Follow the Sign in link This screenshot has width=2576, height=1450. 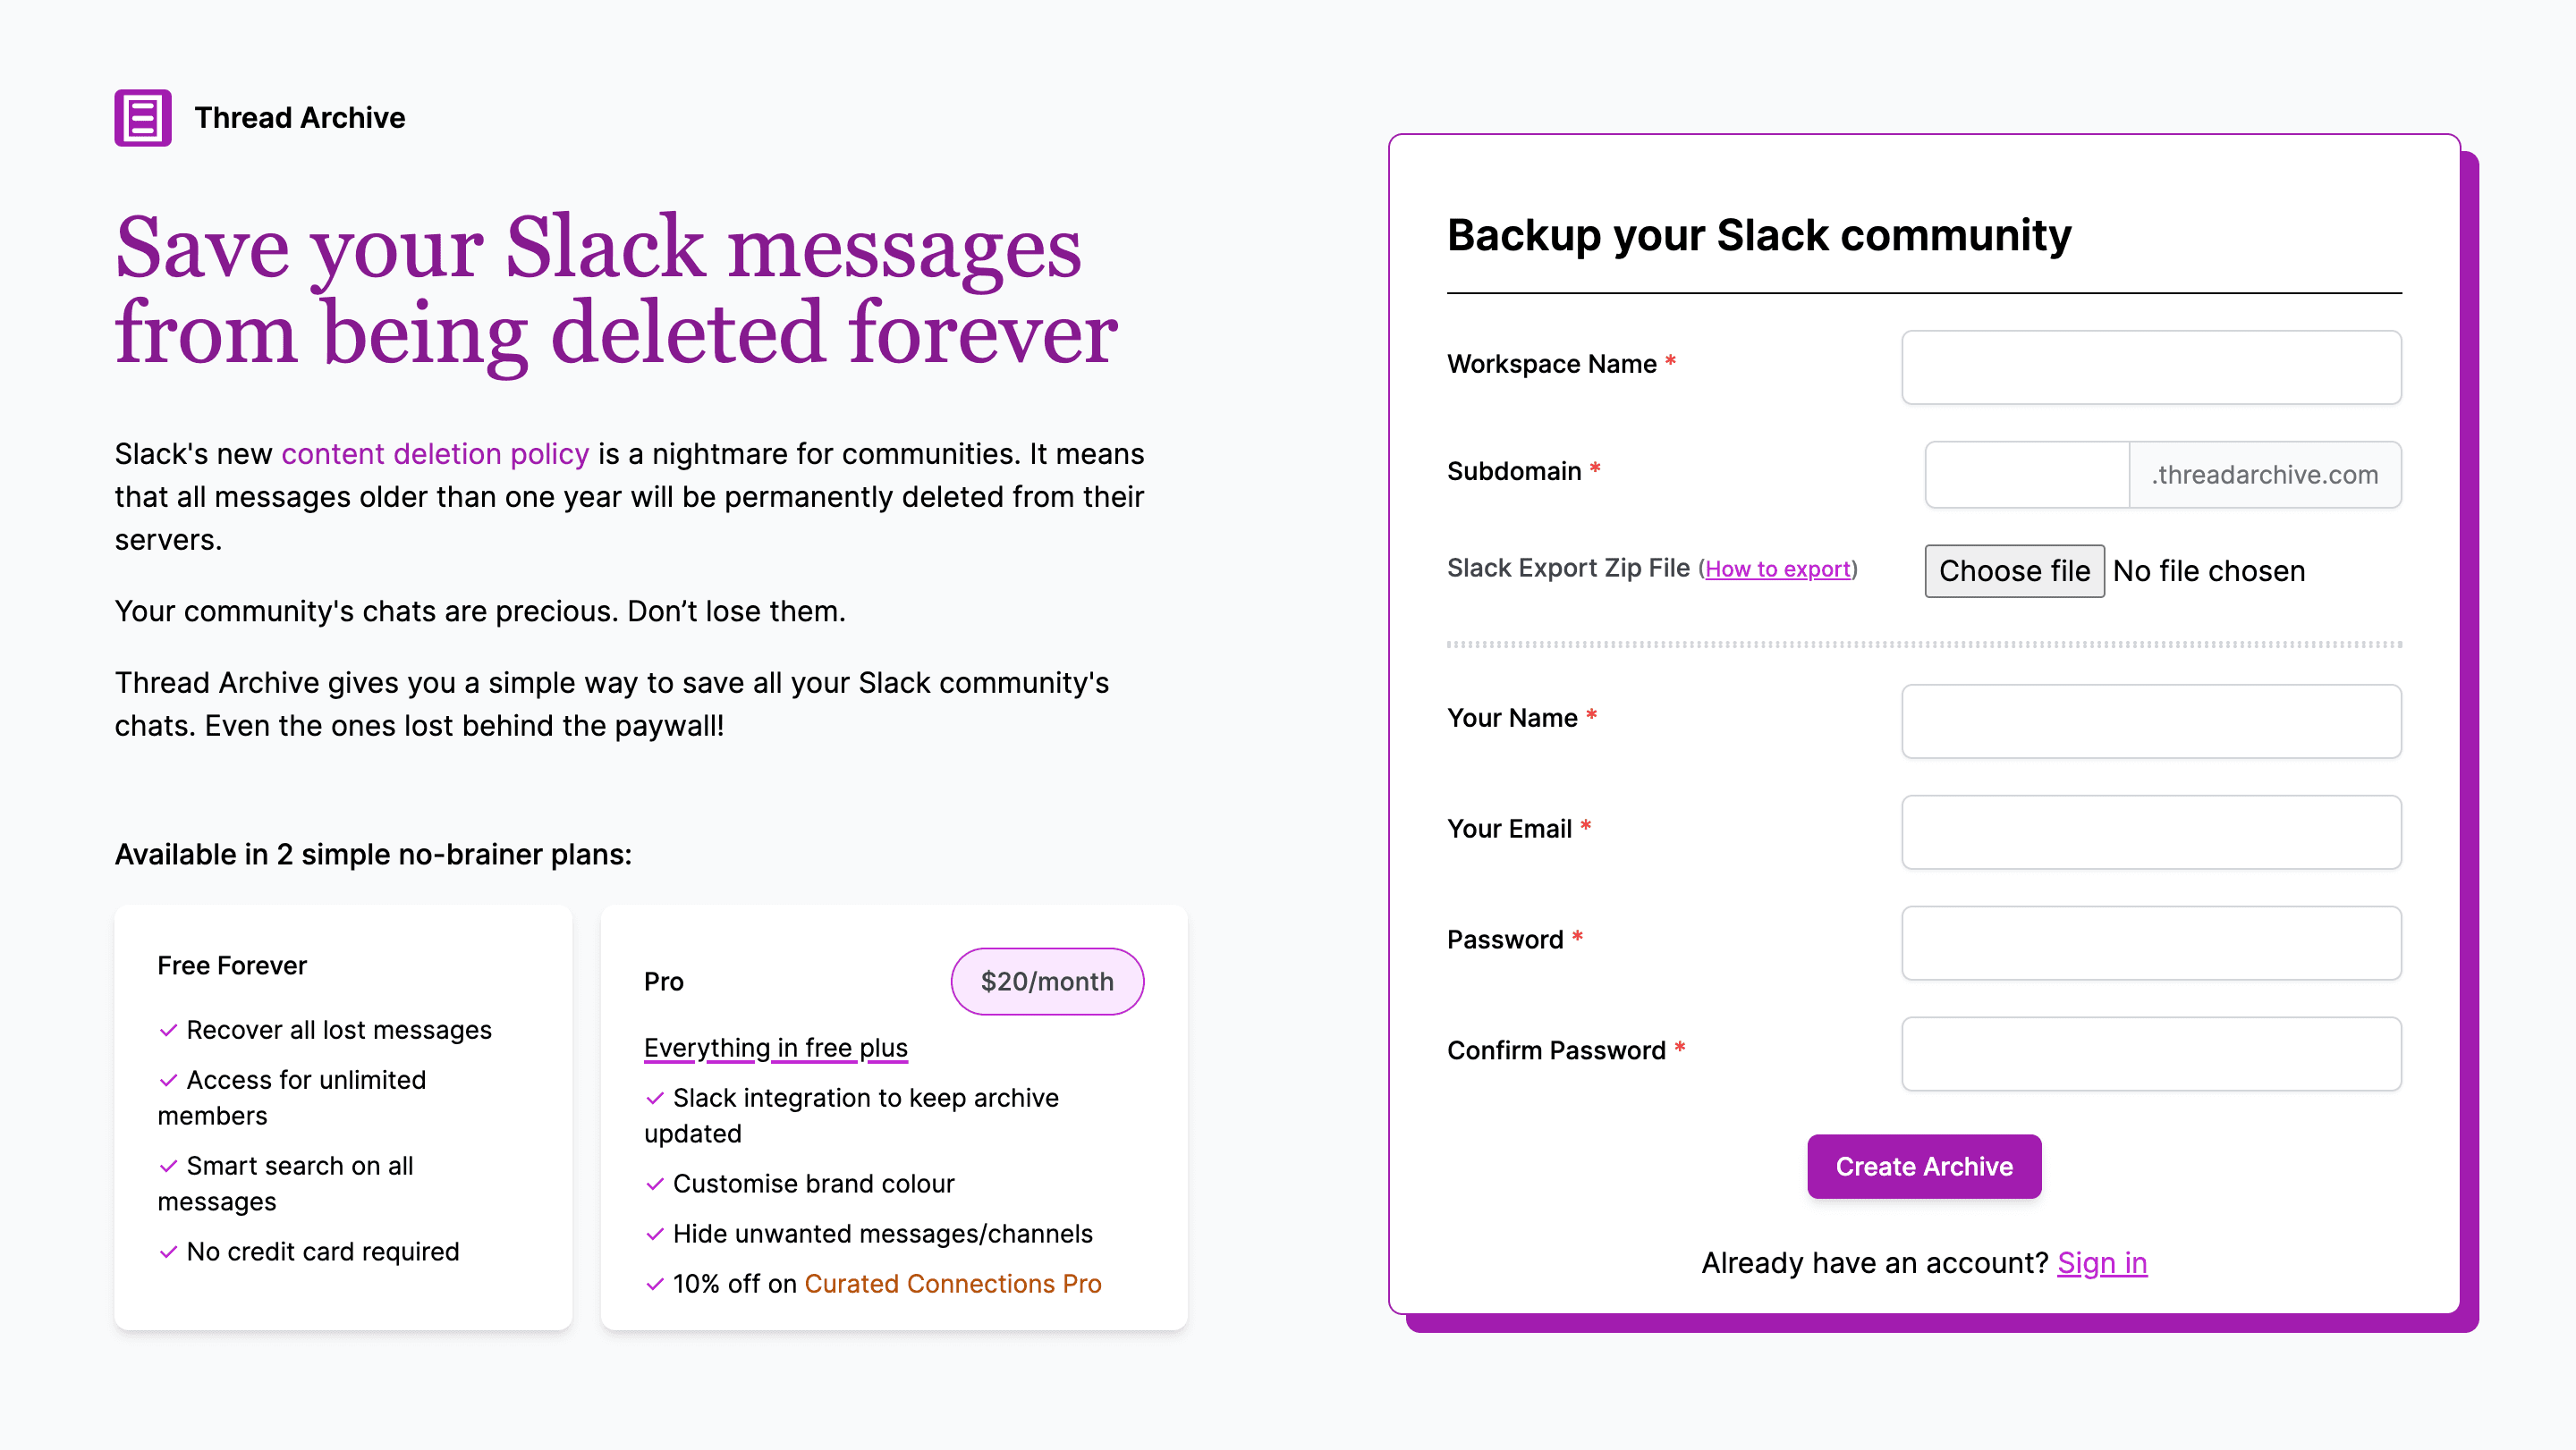point(2102,1263)
